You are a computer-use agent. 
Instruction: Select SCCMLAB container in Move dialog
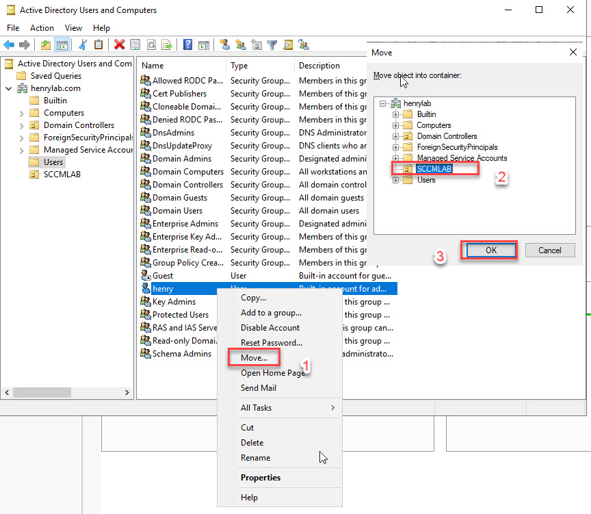435,168
